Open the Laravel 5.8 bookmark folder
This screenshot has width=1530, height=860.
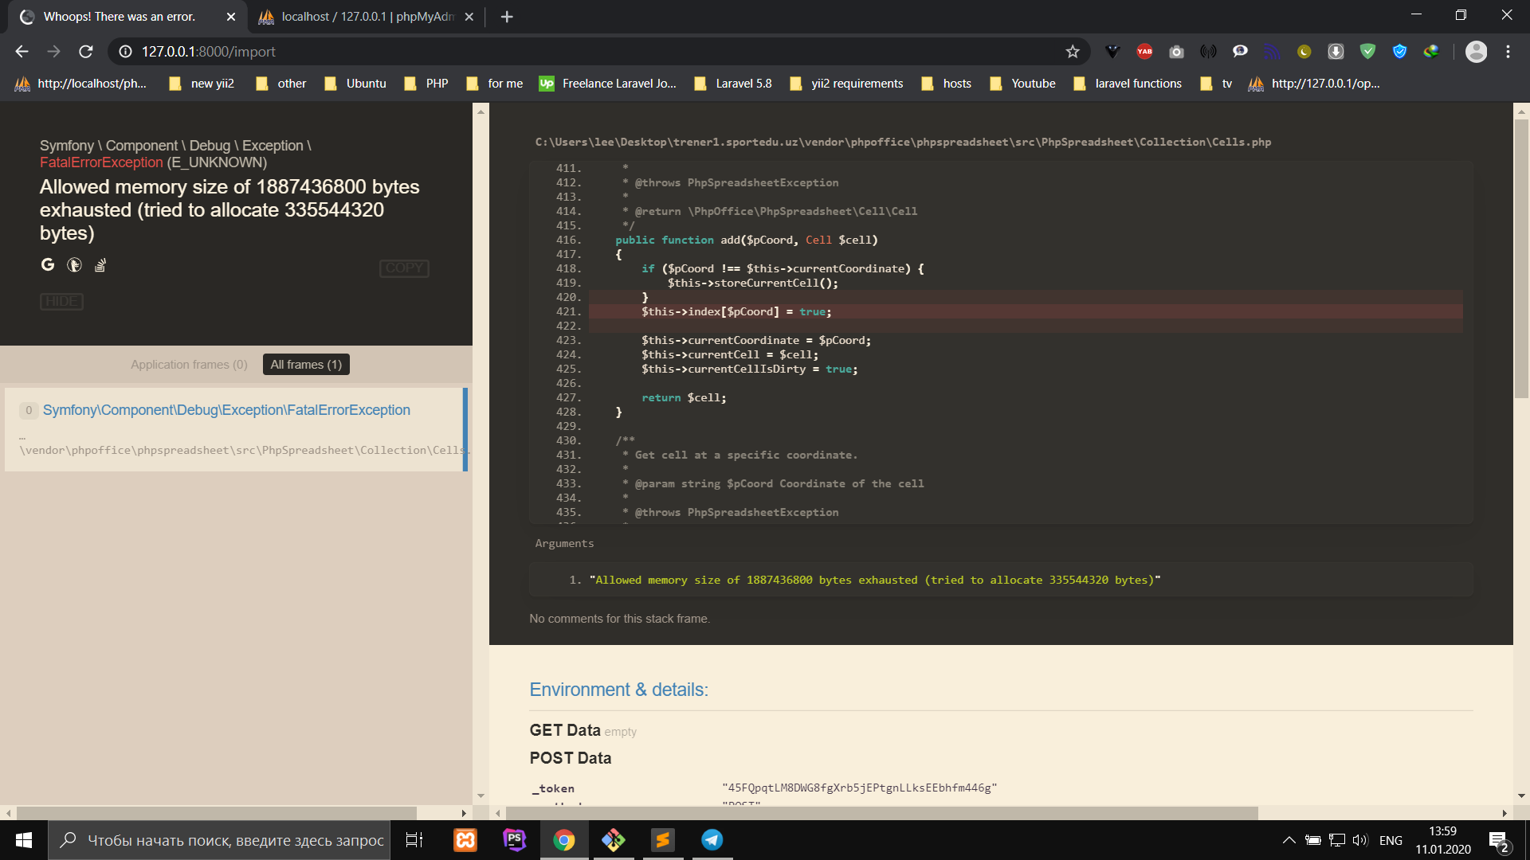pyautogui.click(x=733, y=84)
